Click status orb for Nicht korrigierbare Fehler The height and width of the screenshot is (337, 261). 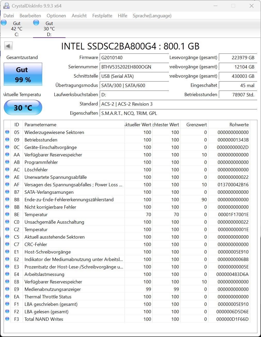(x=7, y=207)
